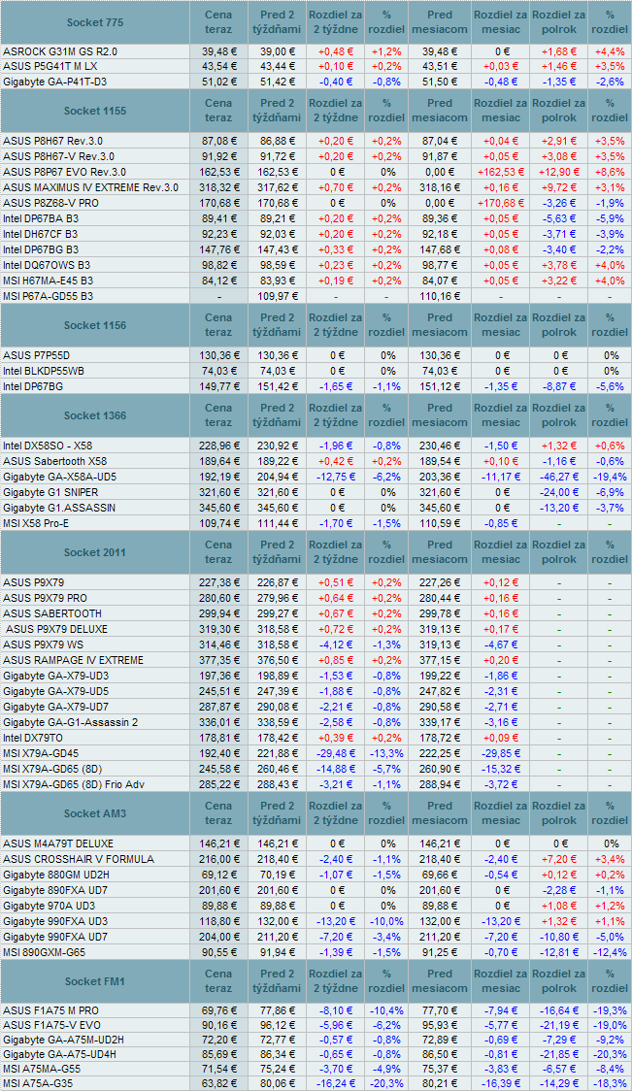Viewport: 632px width, 1091px height.
Task: Select 'Gigabyte GA-X79-UD7' product name
Action: pos(55,707)
